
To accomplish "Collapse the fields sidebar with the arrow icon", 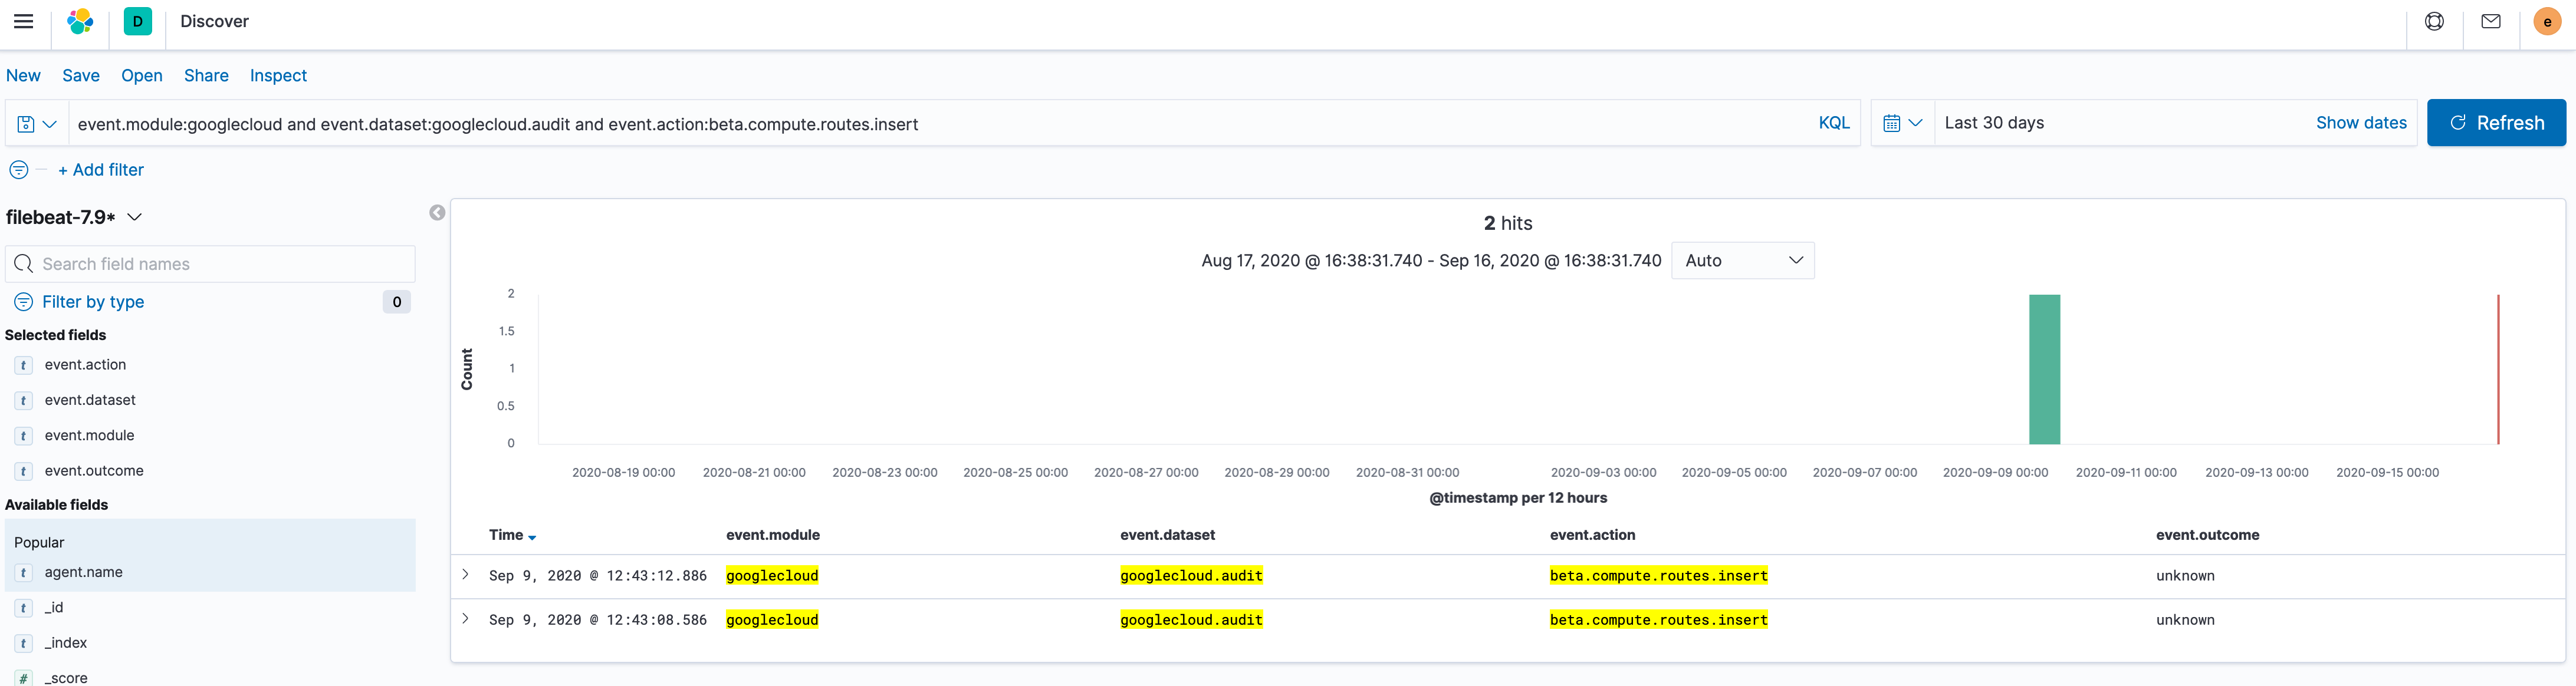I will tap(436, 212).
